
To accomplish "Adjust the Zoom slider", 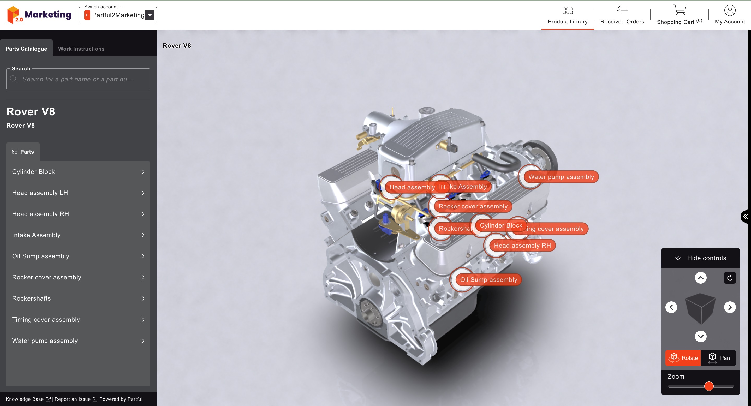I will [709, 386].
